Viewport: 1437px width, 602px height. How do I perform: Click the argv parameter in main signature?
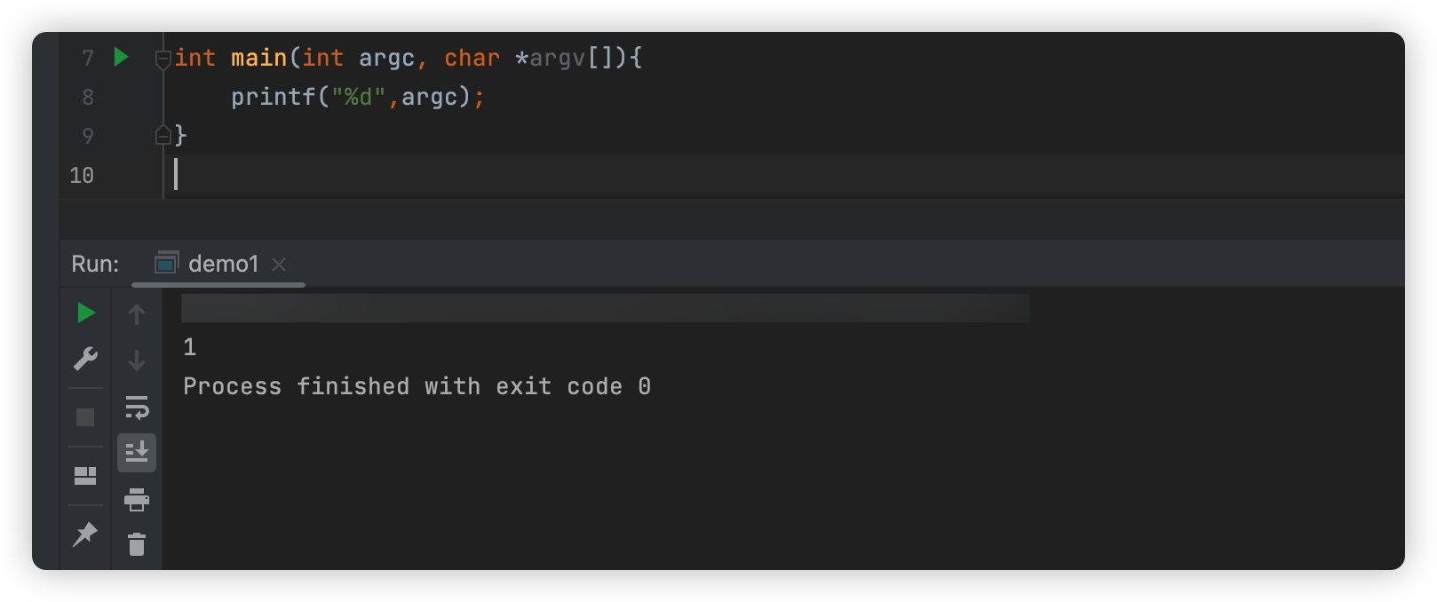[558, 58]
